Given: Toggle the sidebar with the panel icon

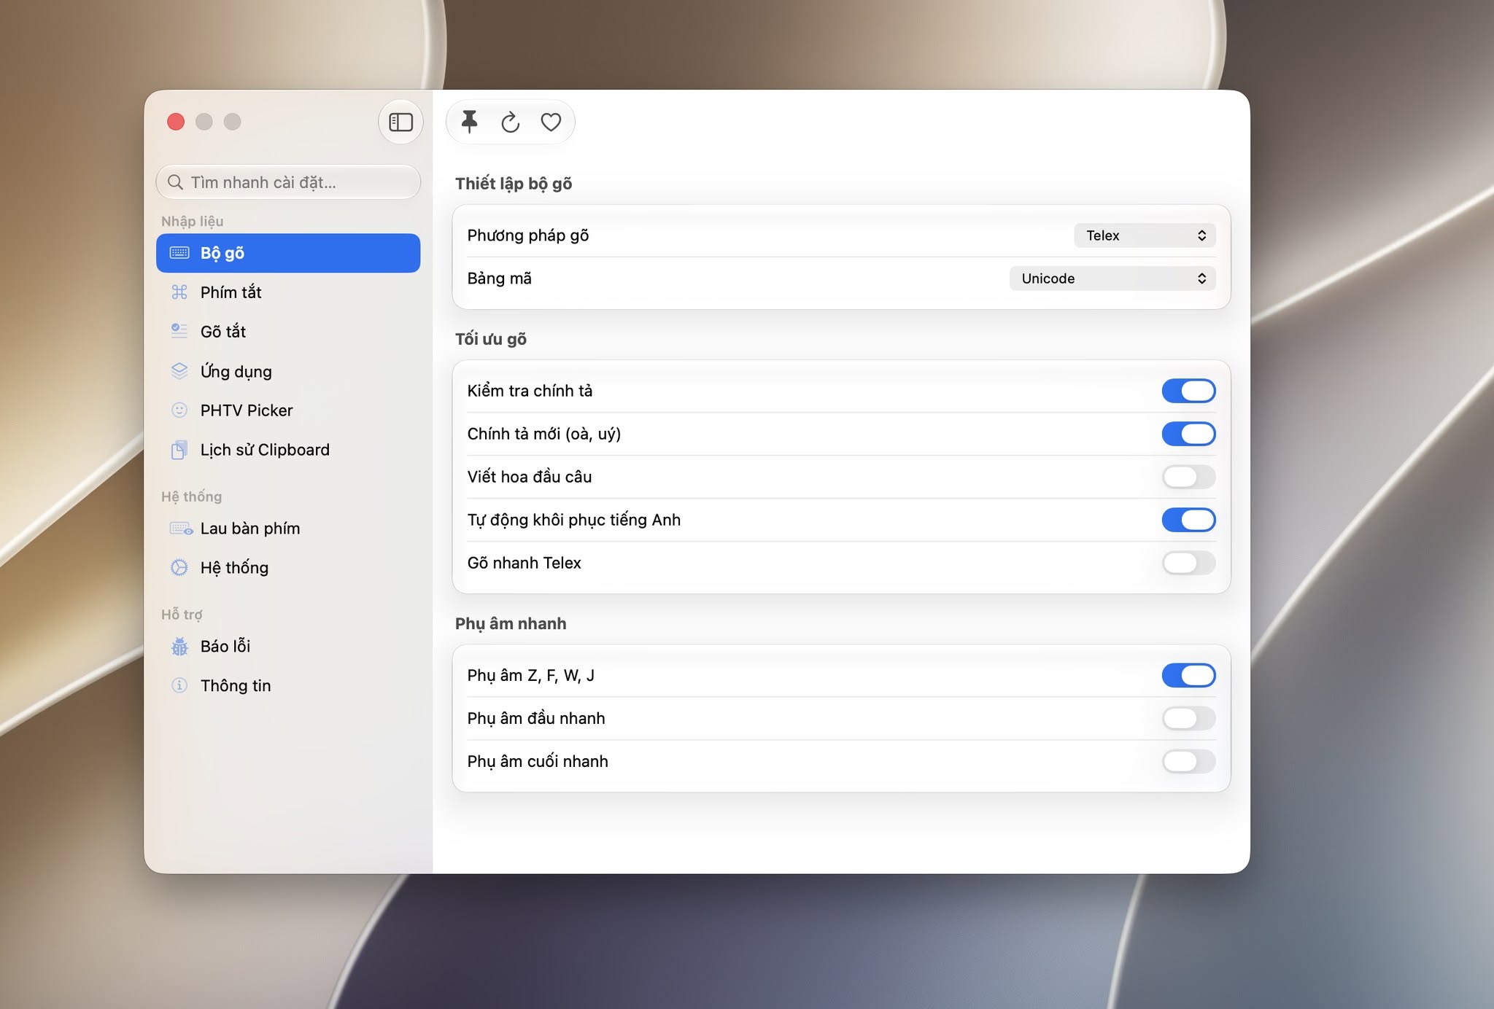Looking at the screenshot, I should (400, 122).
